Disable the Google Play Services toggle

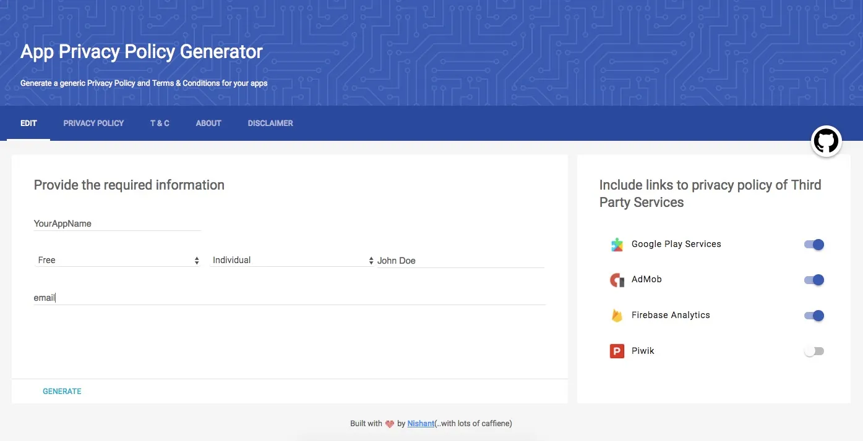(814, 245)
